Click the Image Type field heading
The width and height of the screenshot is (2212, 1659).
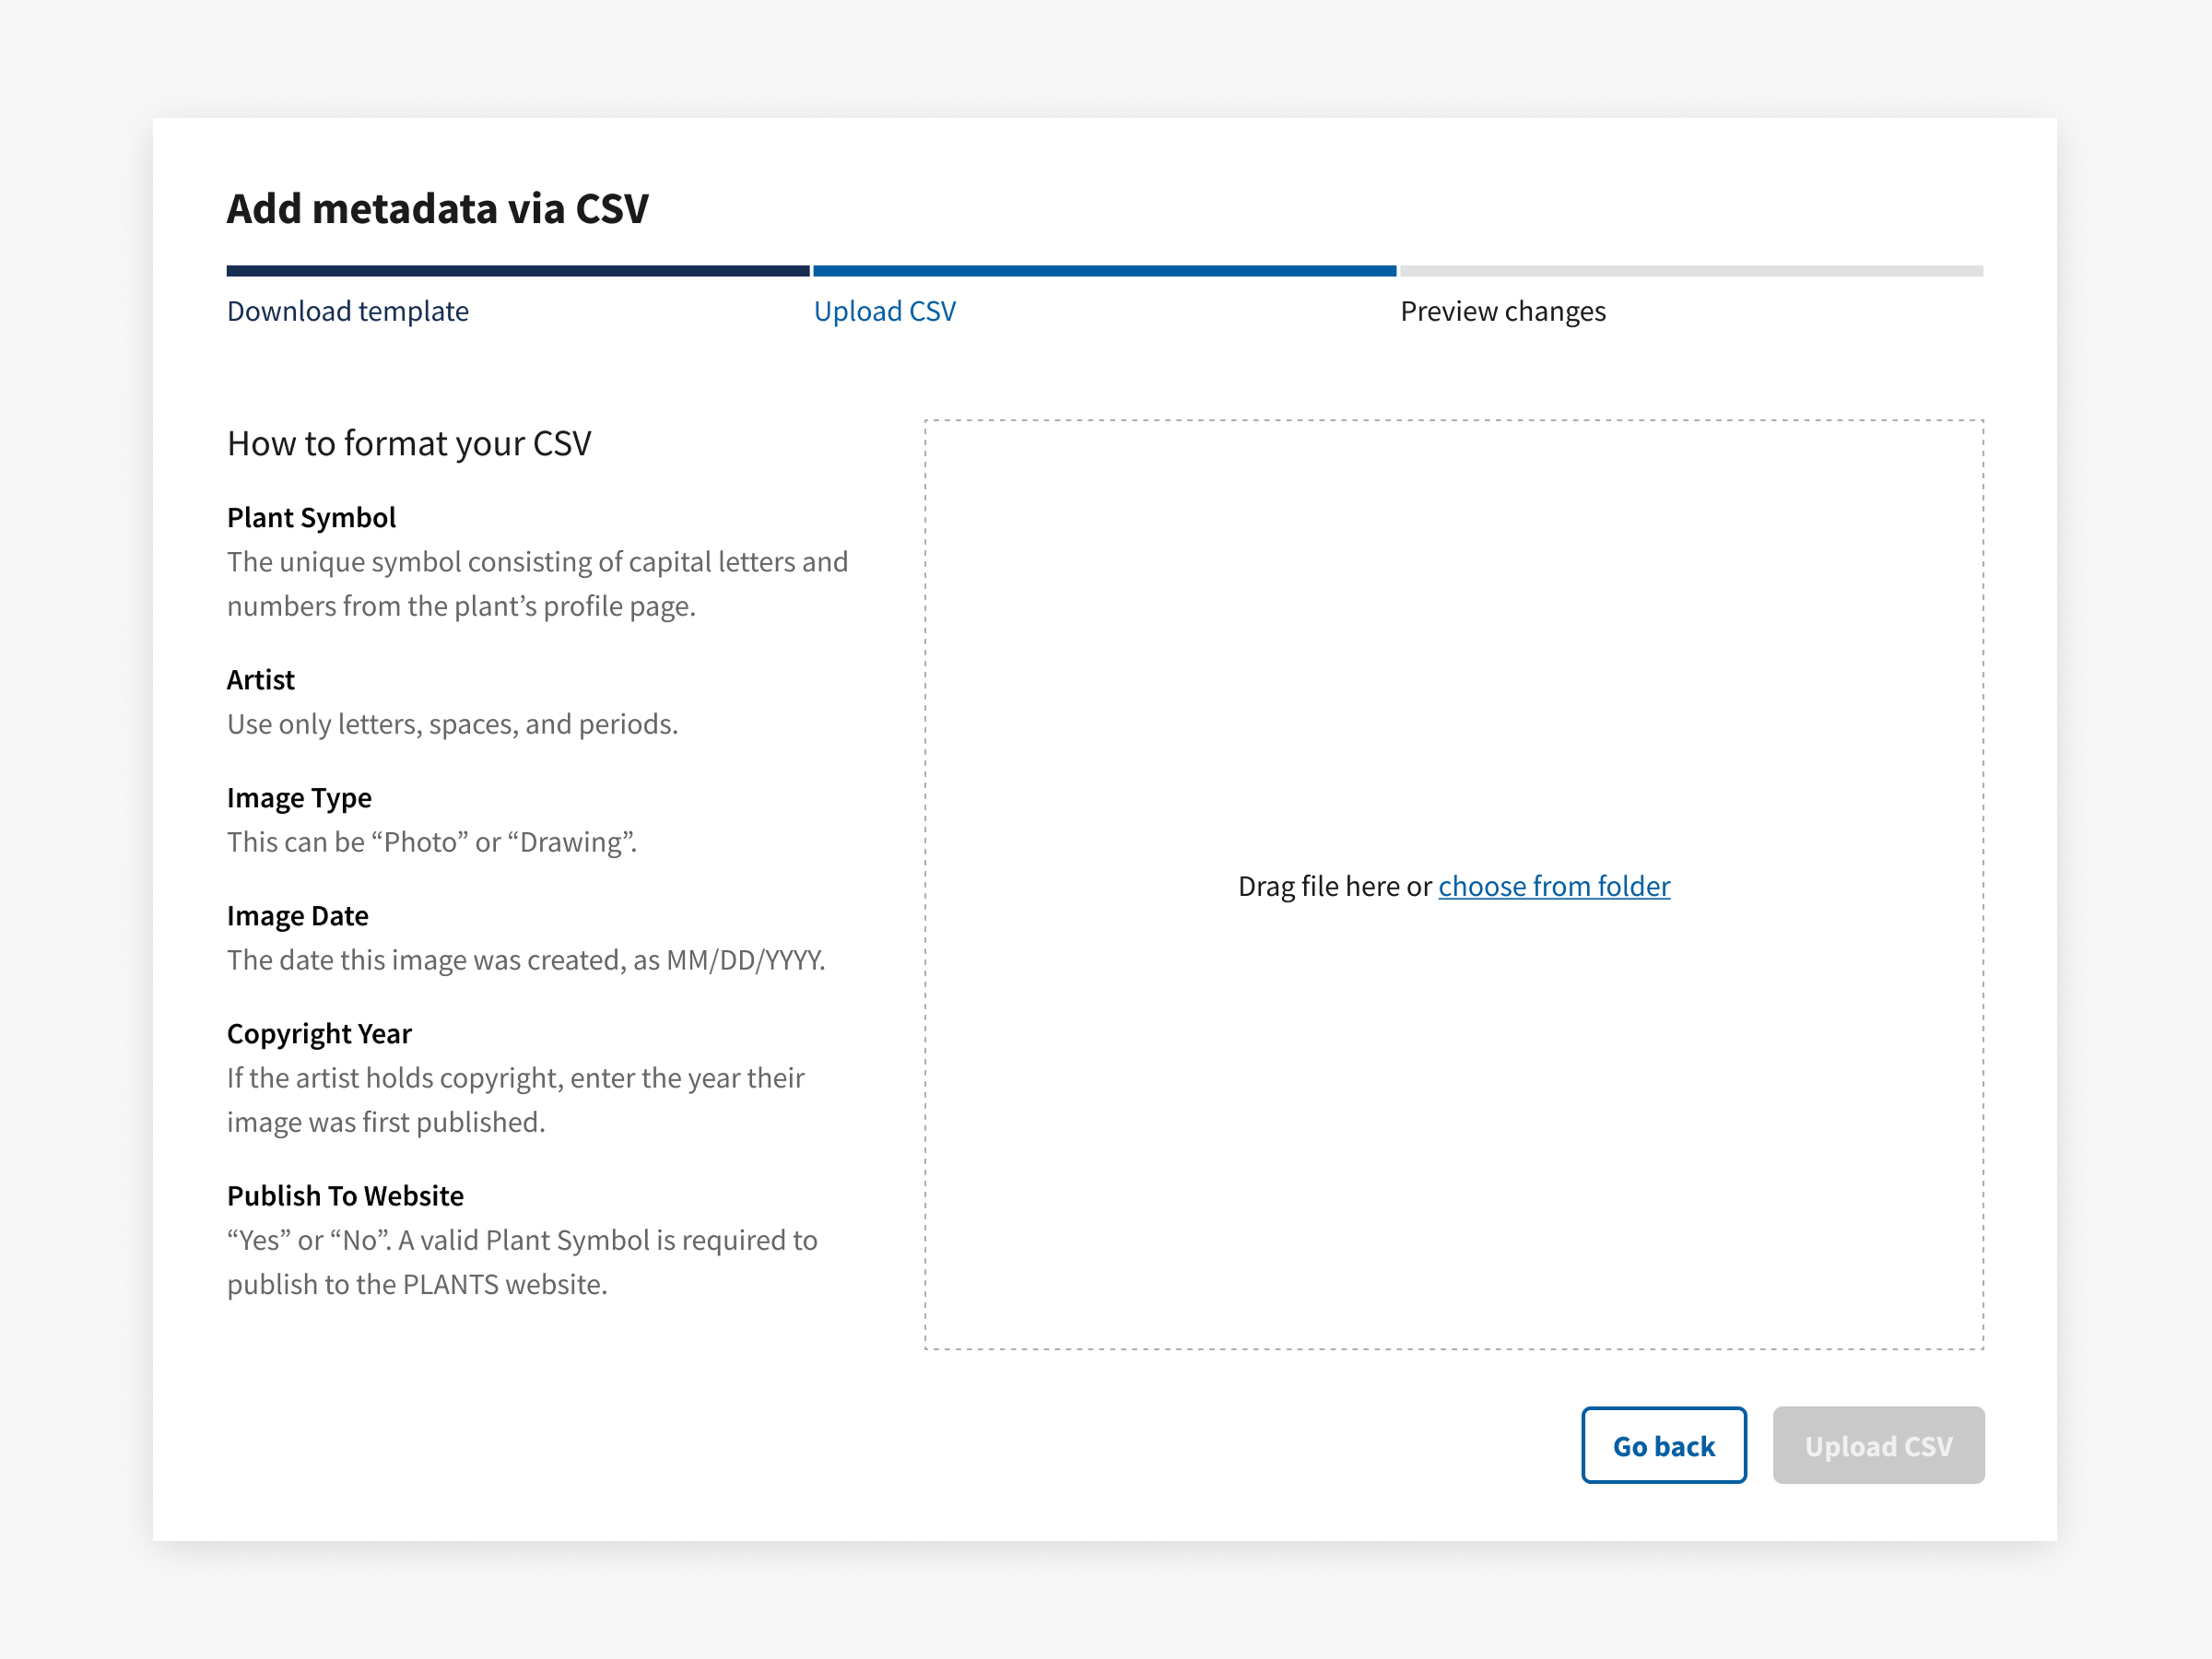299,797
